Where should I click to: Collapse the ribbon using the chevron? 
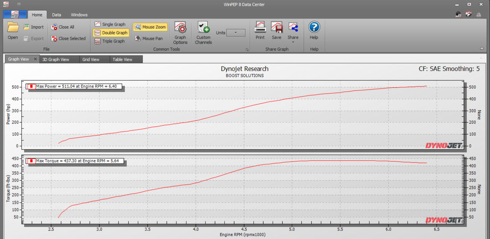pyautogui.click(x=482, y=48)
